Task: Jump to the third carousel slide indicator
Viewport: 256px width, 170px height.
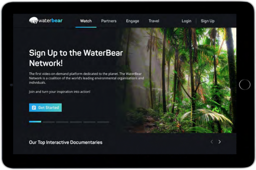Action: [x=62, y=122]
